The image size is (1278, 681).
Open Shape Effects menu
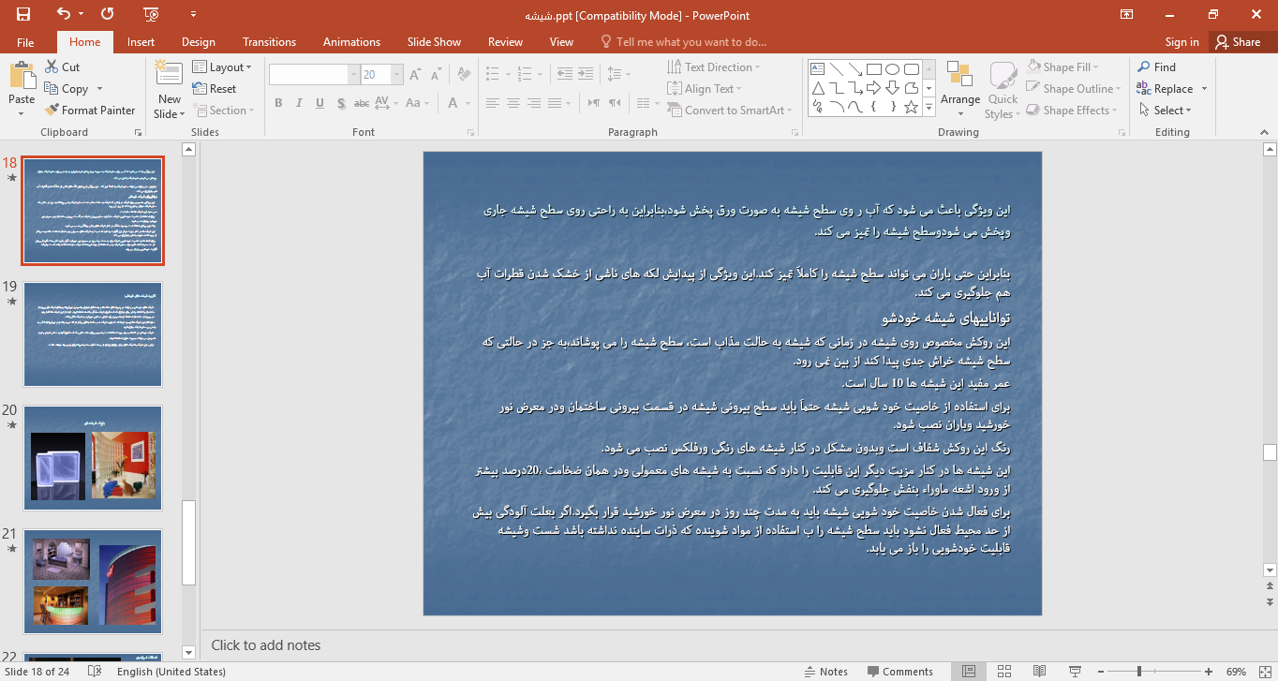click(x=1073, y=111)
